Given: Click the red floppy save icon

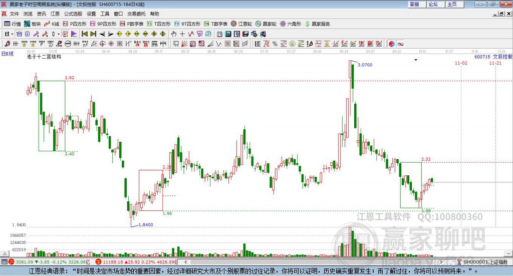Looking at the screenshot, I should click(x=245, y=34).
